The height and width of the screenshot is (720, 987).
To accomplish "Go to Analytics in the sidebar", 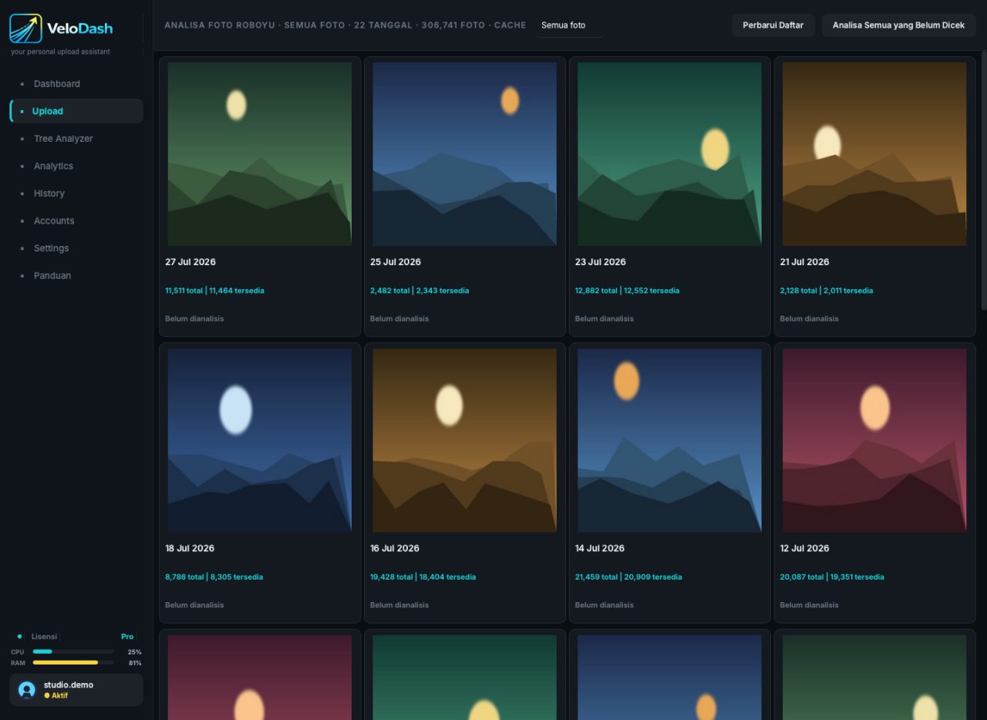I will [x=76, y=166].
